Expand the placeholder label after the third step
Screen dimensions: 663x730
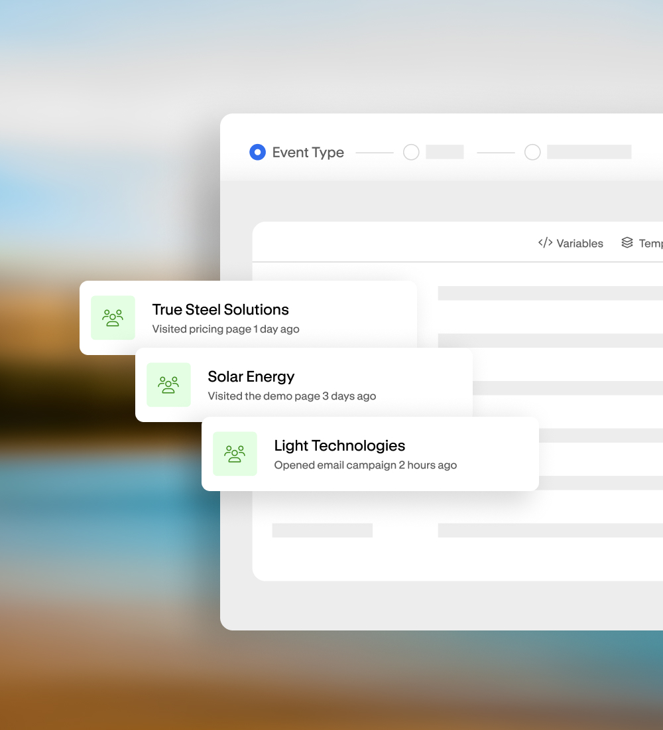pyautogui.click(x=589, y=152)
